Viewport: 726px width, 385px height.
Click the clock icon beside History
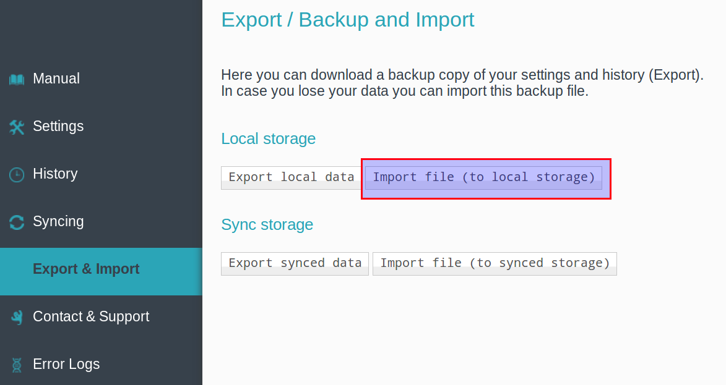pyautogui.click(x=17, y=174)
